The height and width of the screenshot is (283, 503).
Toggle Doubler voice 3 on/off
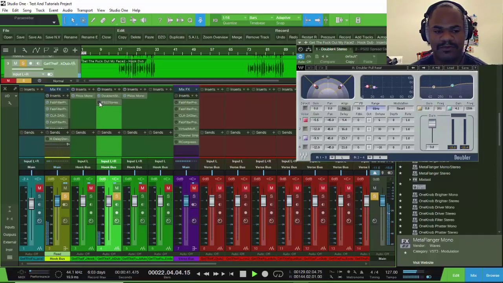coord(305,138)
